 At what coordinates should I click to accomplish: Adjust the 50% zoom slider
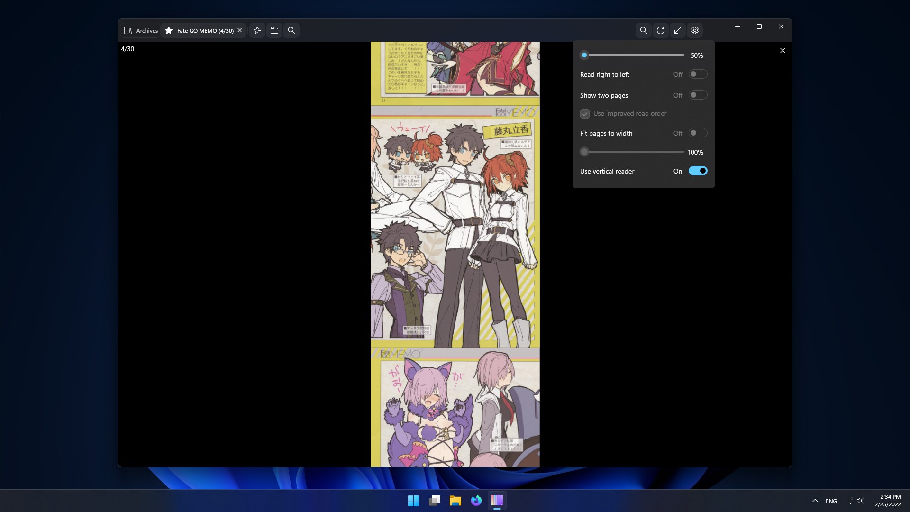tap(584, 55)
